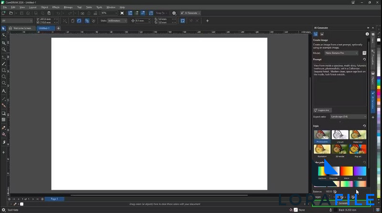Screen dimensions: 382x213
Task: Select the Watercolor style thumbnail
Action: (x=358, y=134)
